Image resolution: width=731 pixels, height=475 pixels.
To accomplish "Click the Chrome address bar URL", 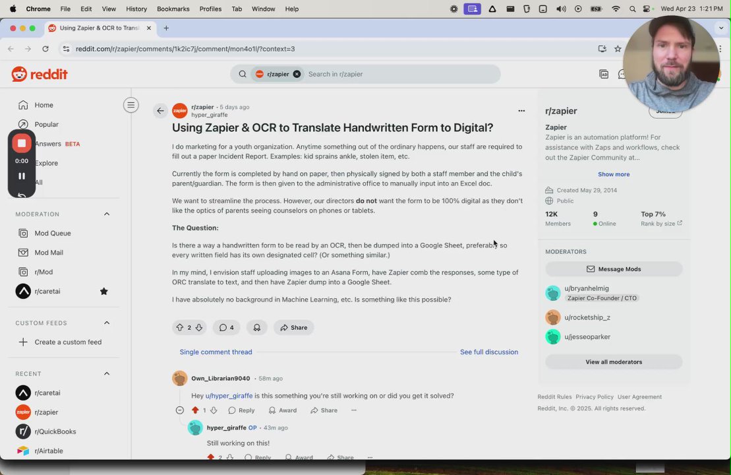I will click(185, 49).
